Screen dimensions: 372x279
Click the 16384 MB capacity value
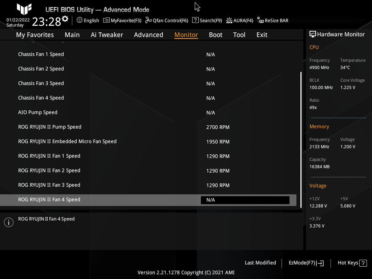[x=320, y=167]
